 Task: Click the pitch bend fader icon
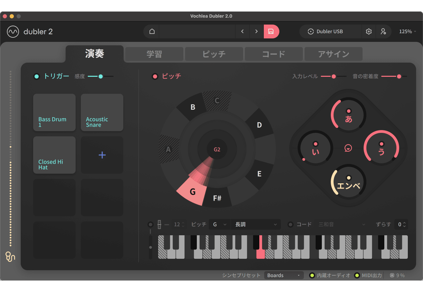(x=159, y=224)
